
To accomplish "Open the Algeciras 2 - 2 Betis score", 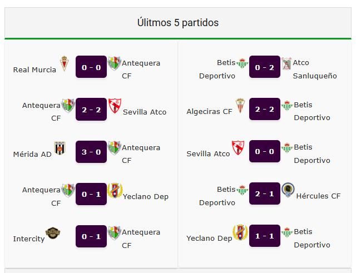I will click(265, 109).
